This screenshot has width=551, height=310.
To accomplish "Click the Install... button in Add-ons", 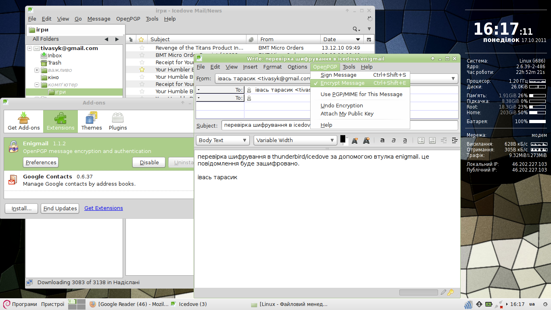I will 21,208.
